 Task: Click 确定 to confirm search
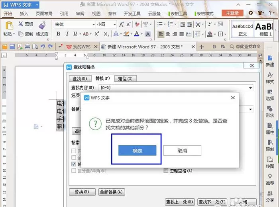click(138, 151)
